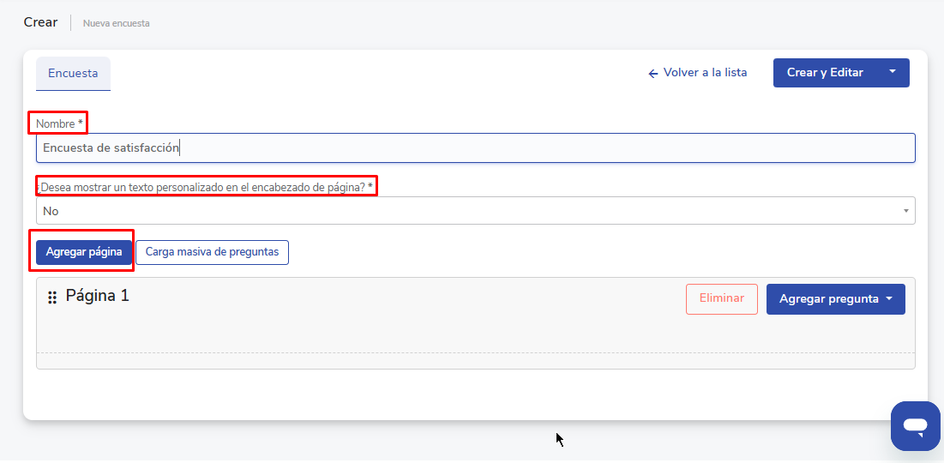Expand the Crear y Editar caret arrow

point(892,72)
